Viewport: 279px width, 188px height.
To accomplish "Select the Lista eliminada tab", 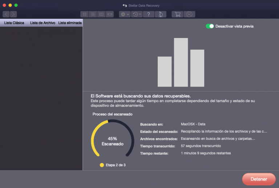I will 70,23.
